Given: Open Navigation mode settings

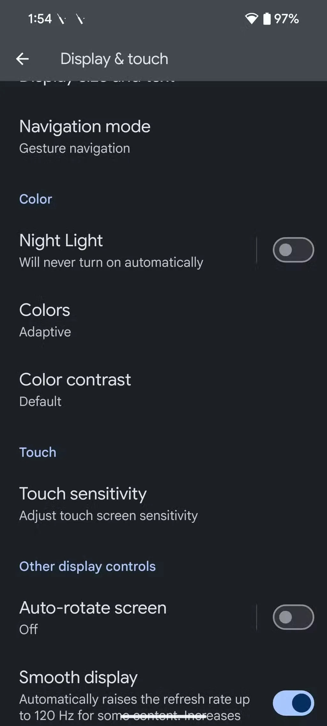Looking at the screenshot, I should [x=85, y=137].
